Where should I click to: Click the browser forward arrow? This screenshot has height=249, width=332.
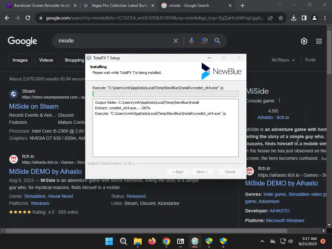18,18
